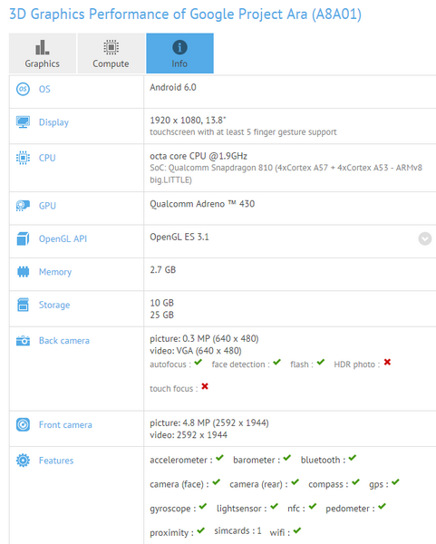Switch to the Compute tab

coord(111,53)
